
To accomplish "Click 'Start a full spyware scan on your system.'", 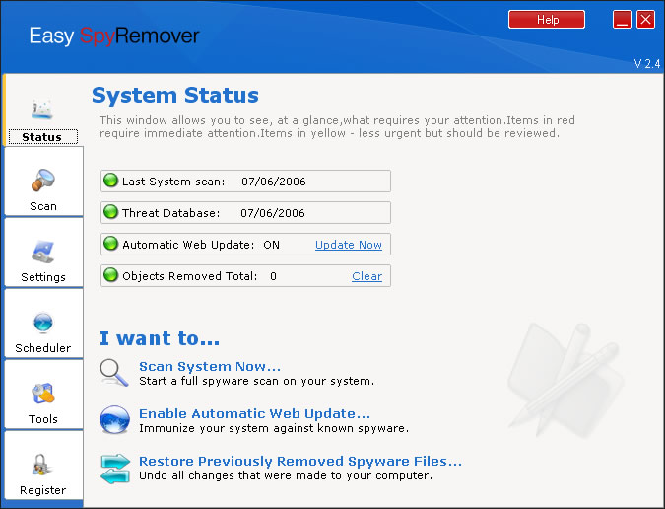I will click(x=256, y=381).
